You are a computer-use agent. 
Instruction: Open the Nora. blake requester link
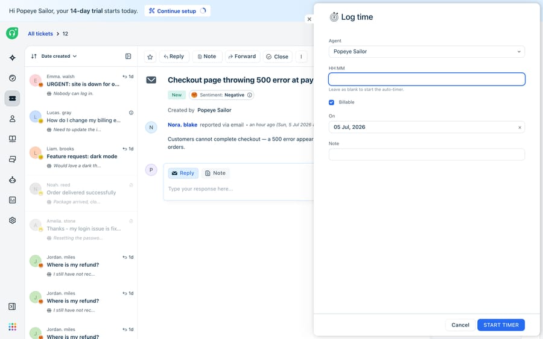[182, 125]
